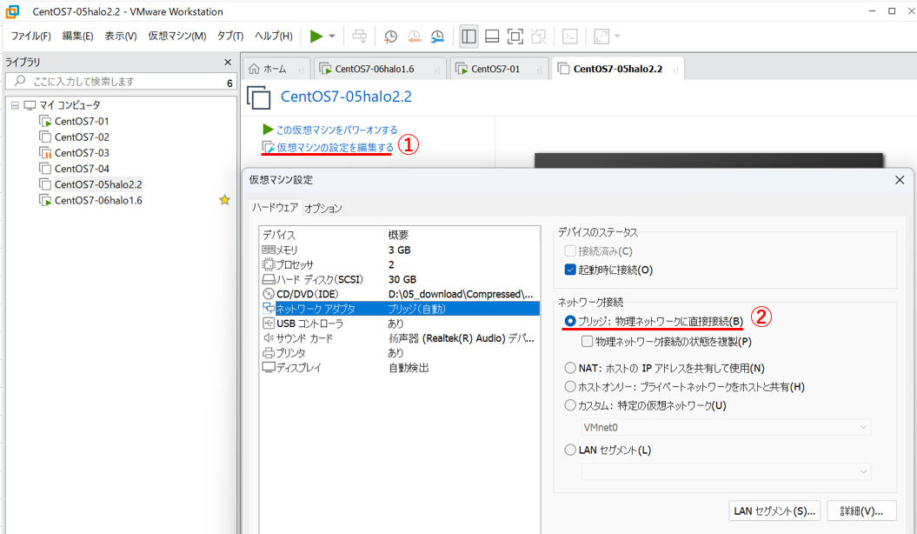Toggle the thumbnail bar view icon

[492, 37]
